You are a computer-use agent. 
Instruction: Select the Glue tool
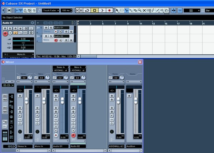point(131,10)
